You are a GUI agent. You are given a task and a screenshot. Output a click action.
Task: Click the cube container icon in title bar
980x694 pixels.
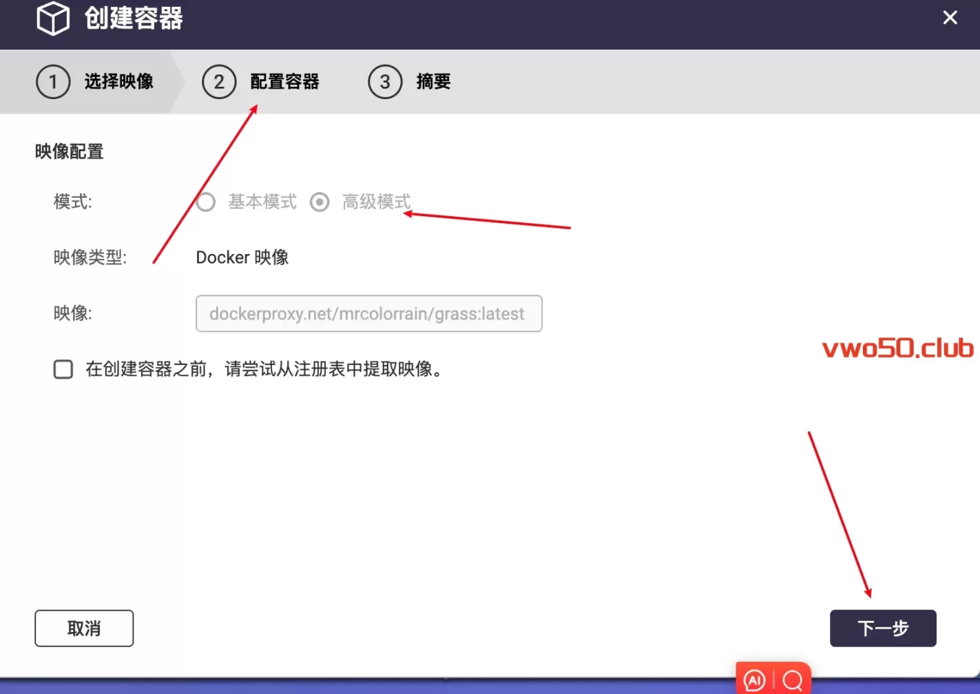pyautogui.click(x=53, y=19)
